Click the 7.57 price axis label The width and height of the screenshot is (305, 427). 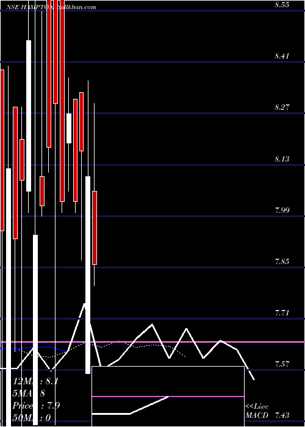282,364
